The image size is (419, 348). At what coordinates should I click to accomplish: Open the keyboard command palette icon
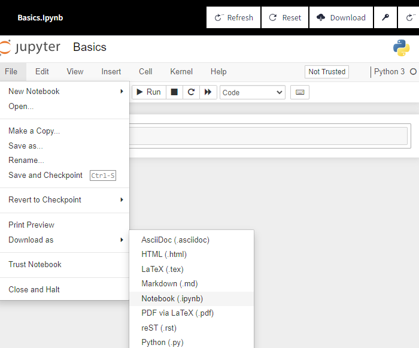pos(300,92)
